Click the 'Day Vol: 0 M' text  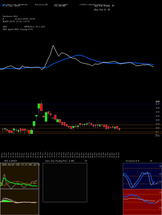[102, 10]
